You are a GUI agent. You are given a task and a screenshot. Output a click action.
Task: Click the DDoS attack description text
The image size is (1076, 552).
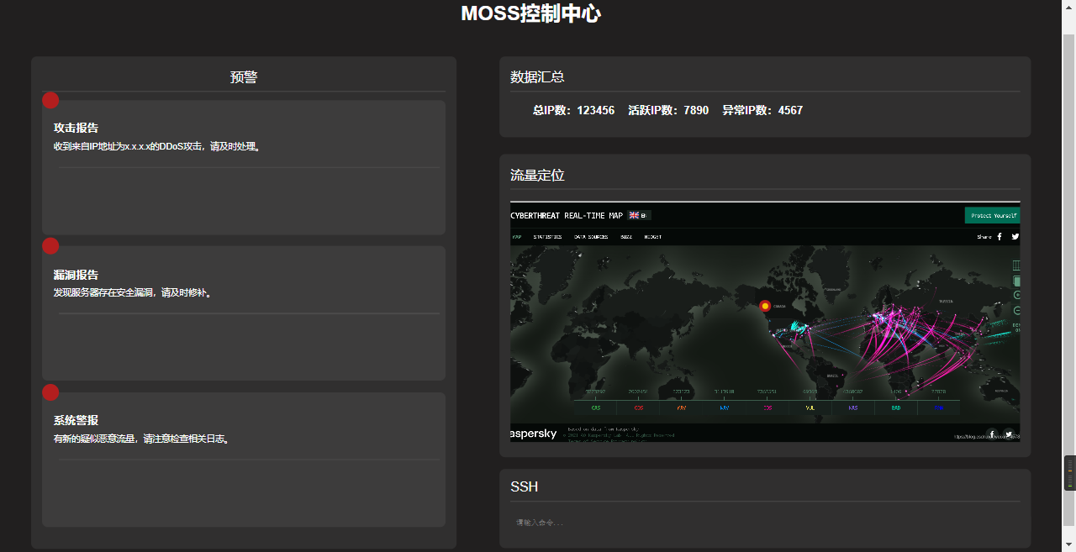tap(158, 146)
